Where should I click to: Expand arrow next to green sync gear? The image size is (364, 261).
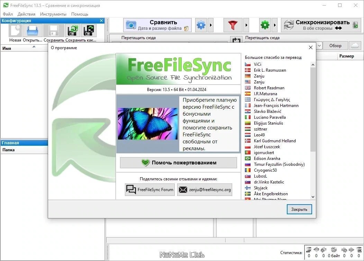(275, 25)
